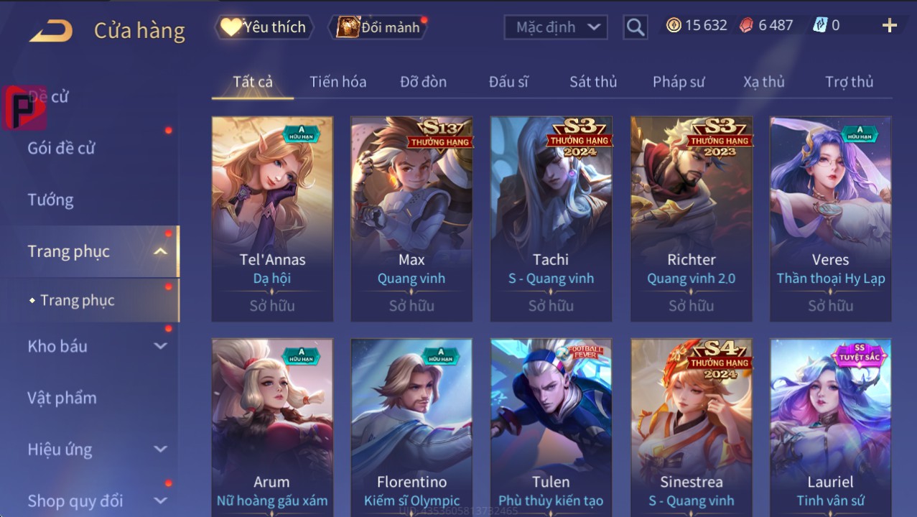917x517 pixels.
Task: Switch to the Pháp sư tab
Action: tap(679, 82)
